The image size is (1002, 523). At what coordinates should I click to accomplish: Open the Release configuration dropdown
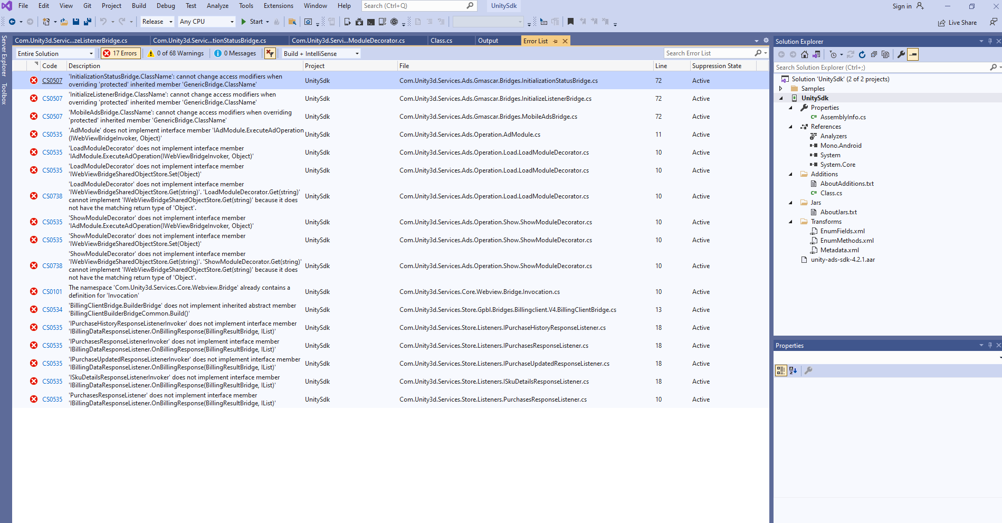point(157,22)
